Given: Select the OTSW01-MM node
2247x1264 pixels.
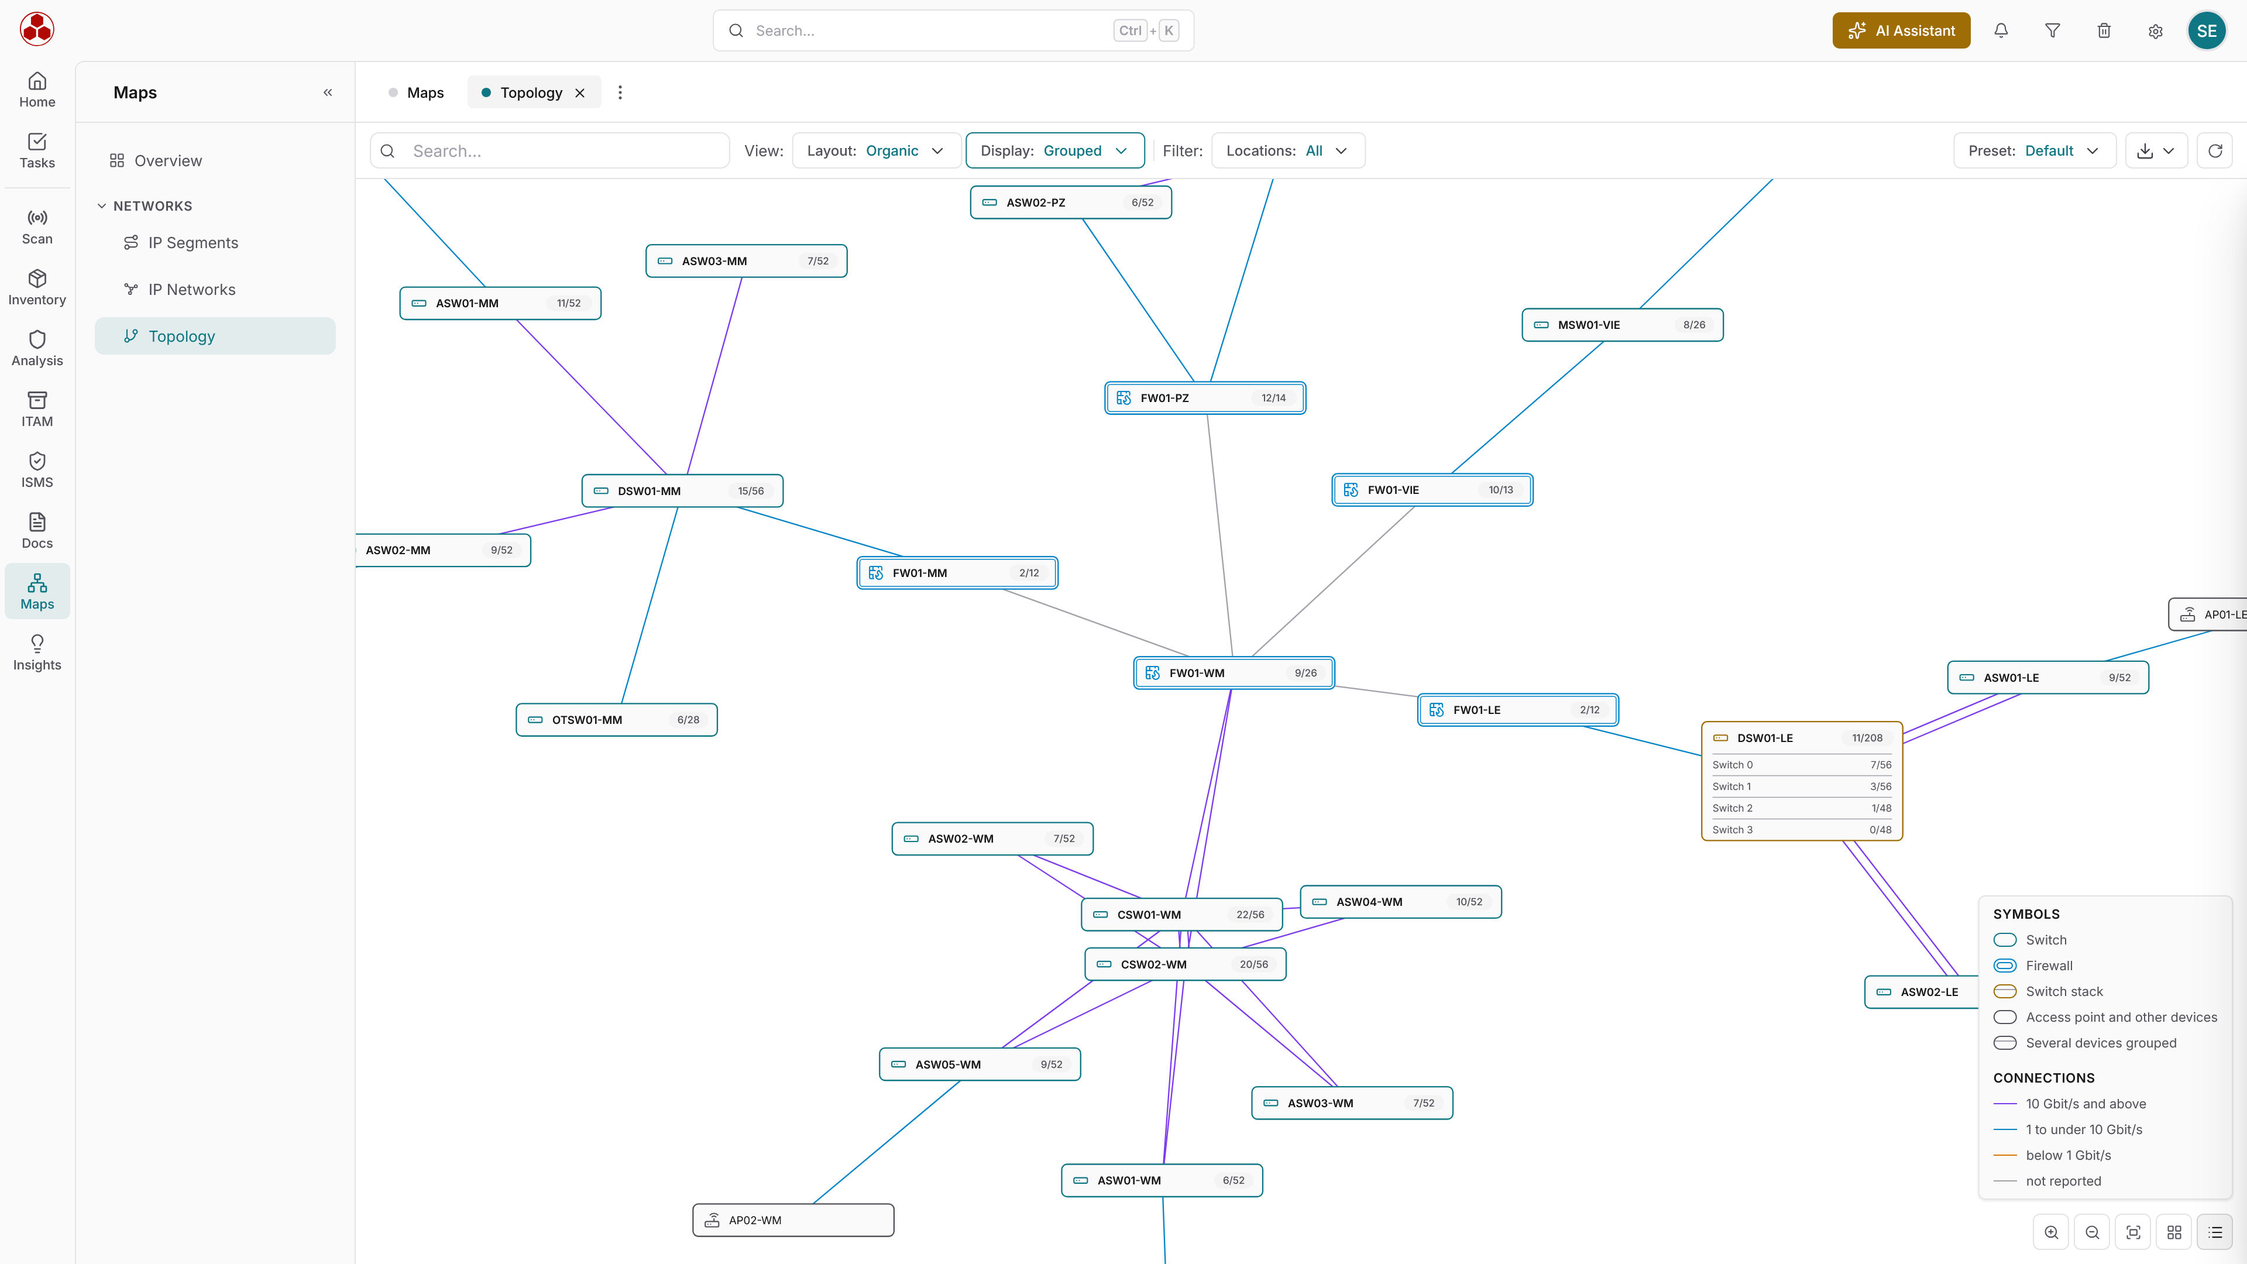Looking at the screenshot, I should [617, 720].
